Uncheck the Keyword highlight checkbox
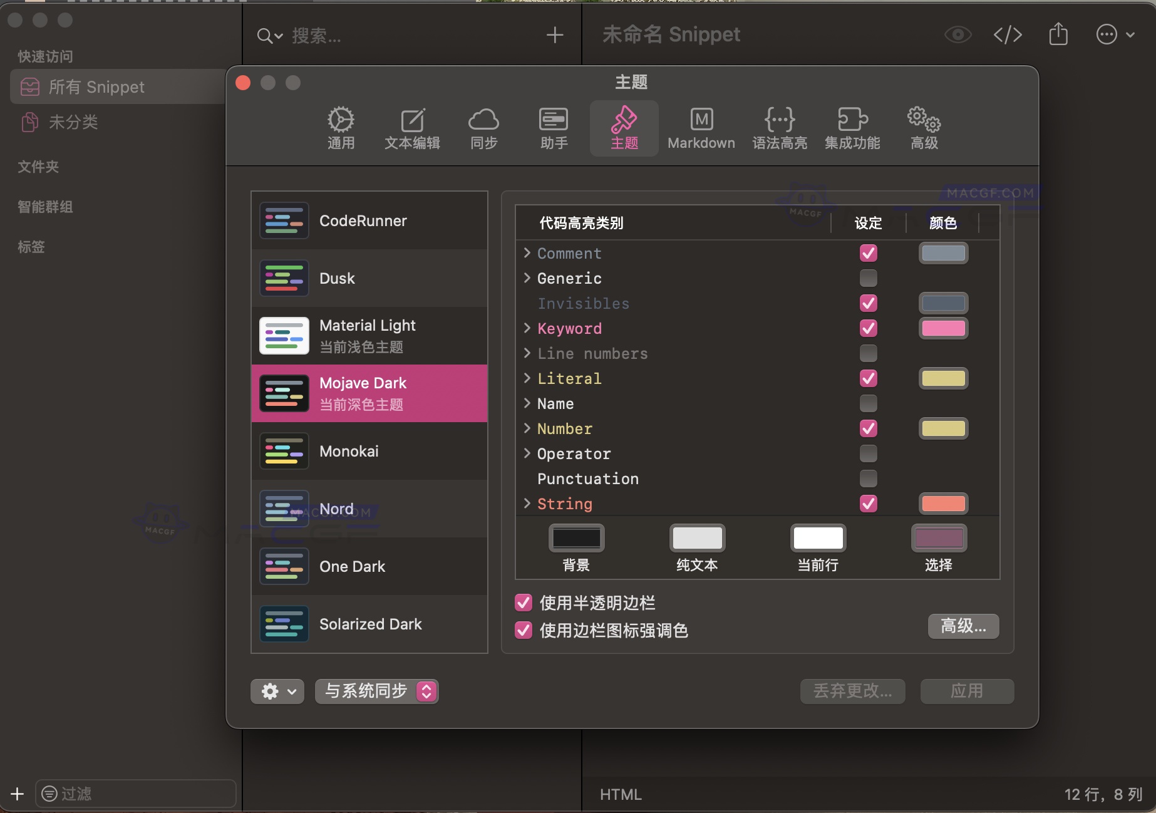This screenshot has width=1156, height=813. (868, 328)
